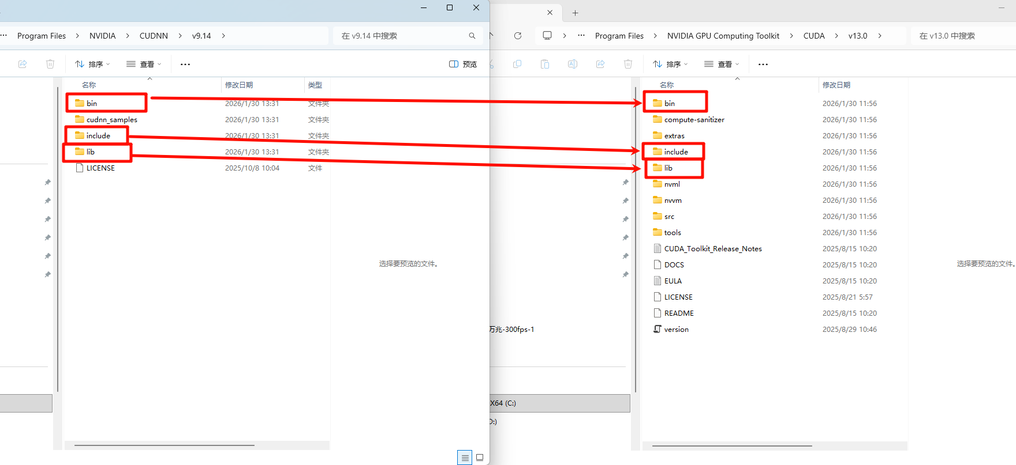Select the src folder
This screenshot has width=1016, height=465.
(x=669, y=216)
